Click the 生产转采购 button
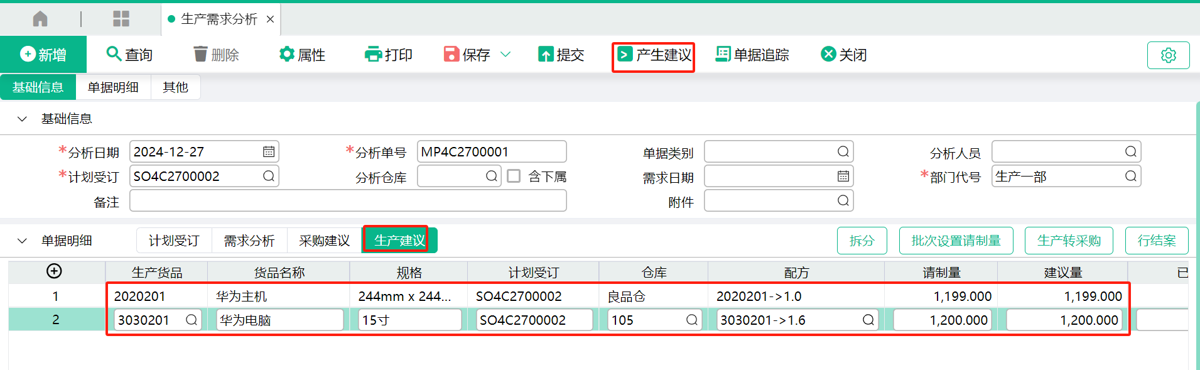 [x=1069, y=241]
